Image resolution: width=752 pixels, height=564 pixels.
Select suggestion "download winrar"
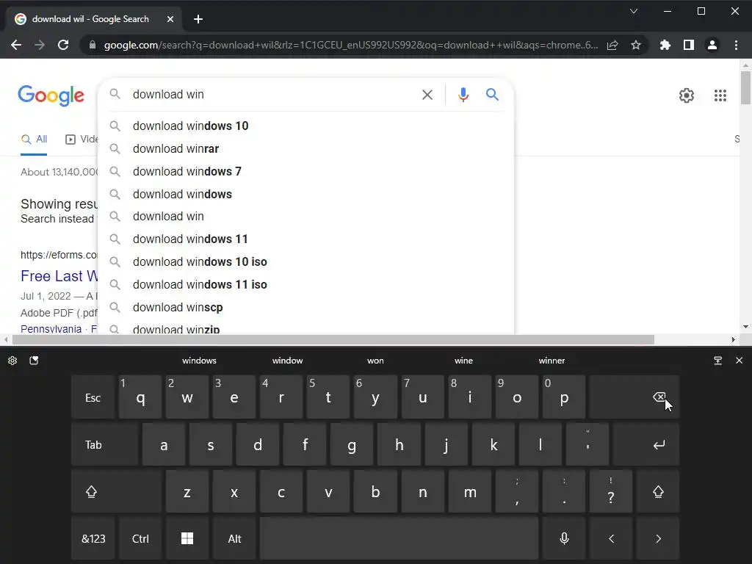coord(305,148)
